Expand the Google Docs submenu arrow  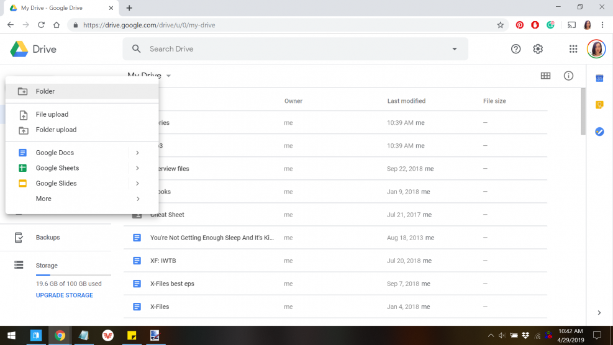(137, 153)
